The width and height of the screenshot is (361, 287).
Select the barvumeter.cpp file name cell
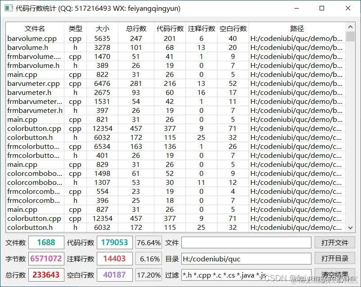click(x=35, y=84)
